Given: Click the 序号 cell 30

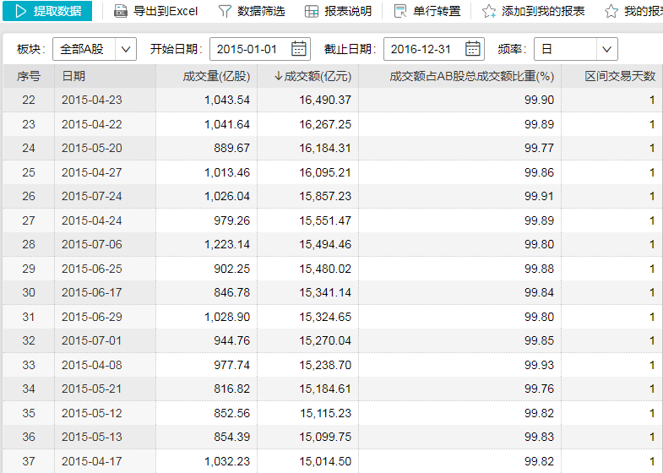Looking at the screenshot, I should [x=29, y=292].
